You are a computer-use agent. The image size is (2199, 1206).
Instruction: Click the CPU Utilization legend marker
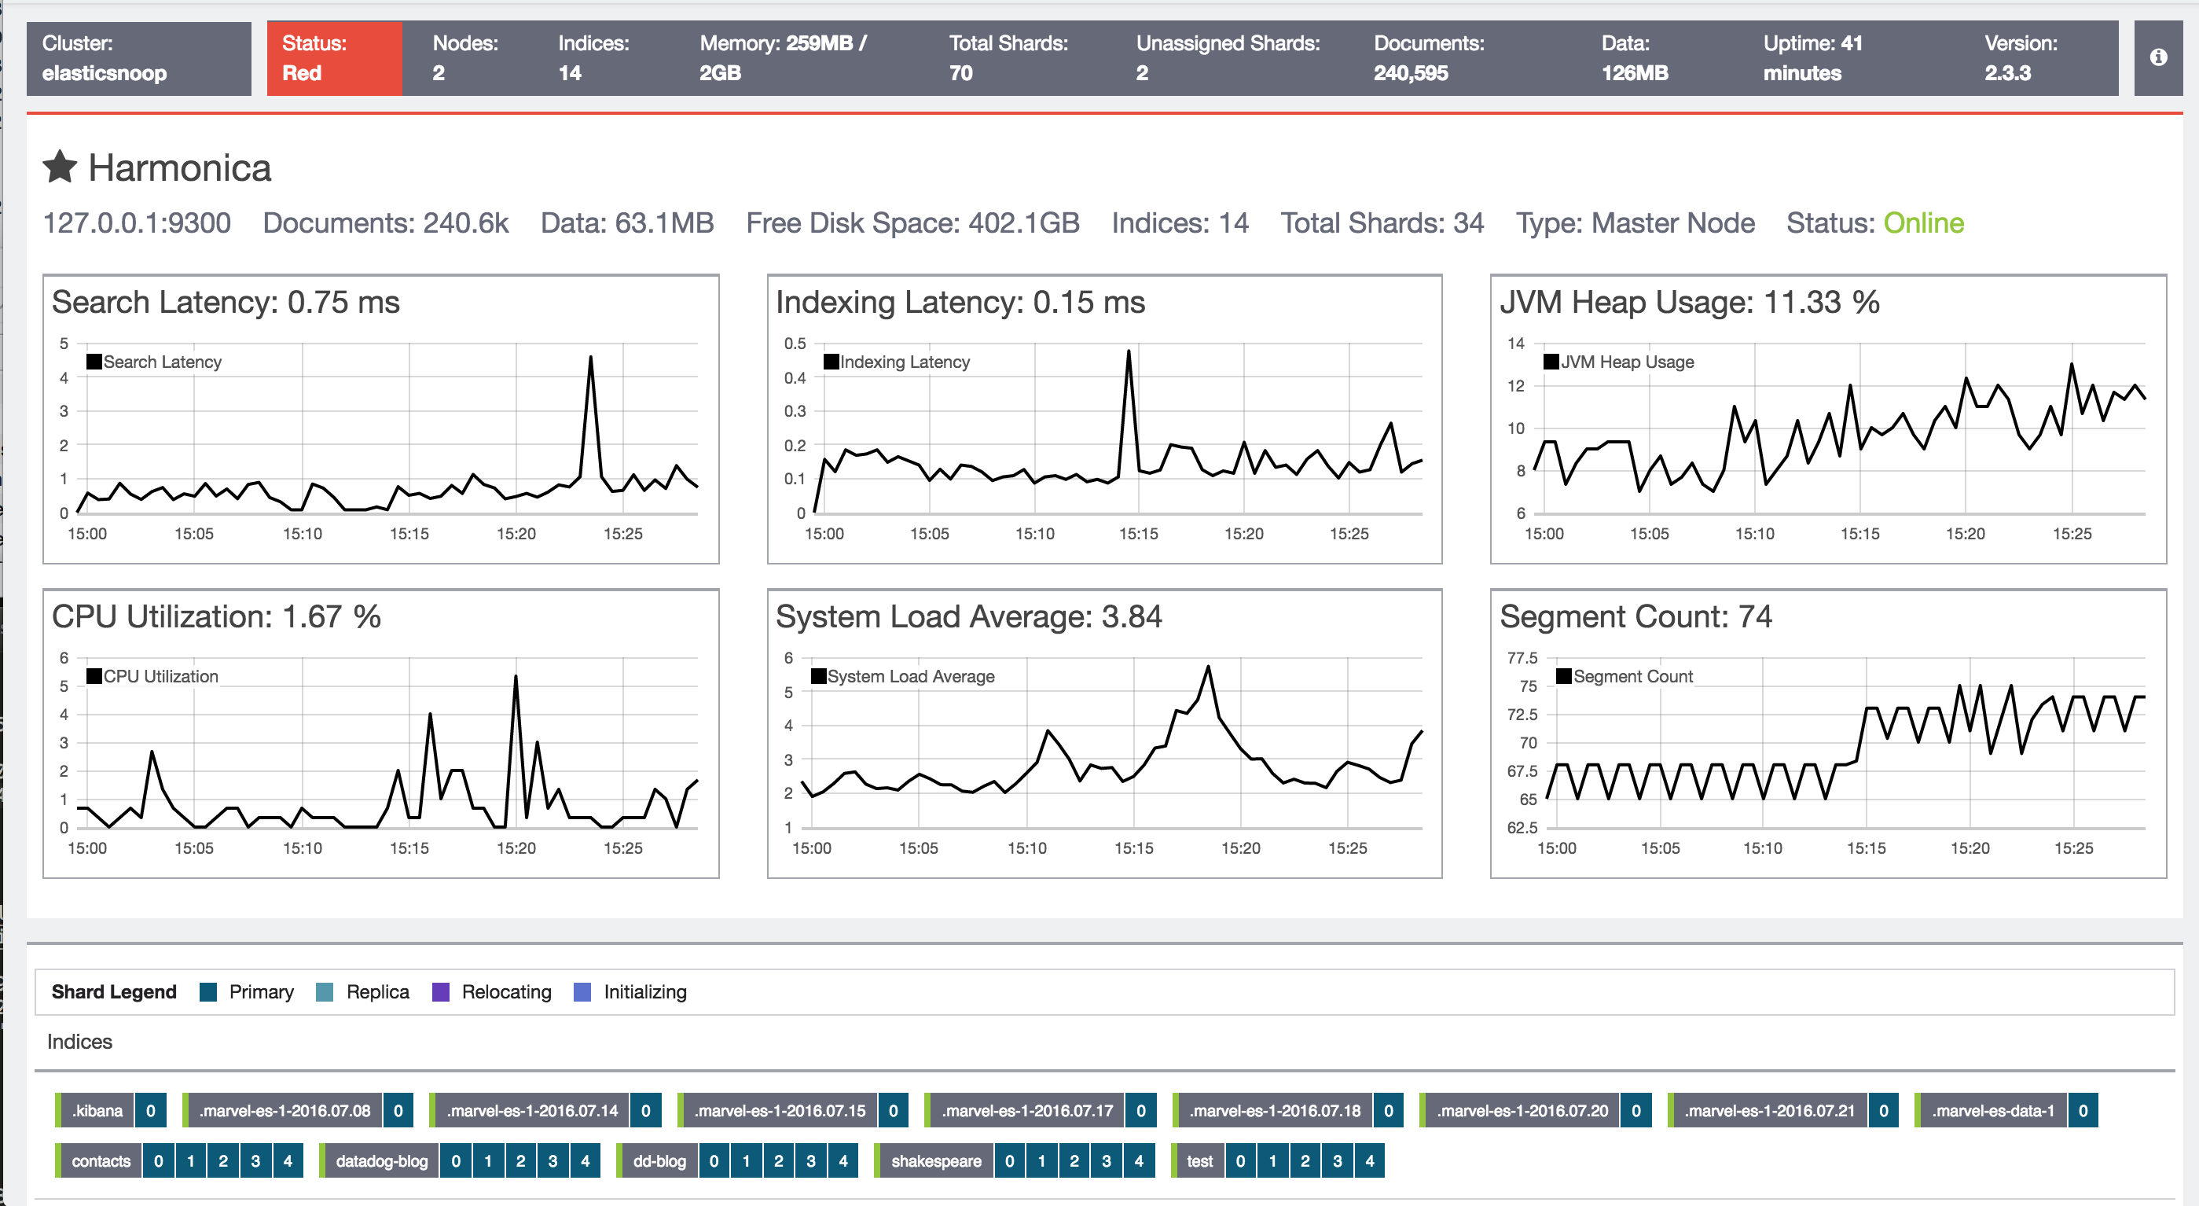pos(92,675)
